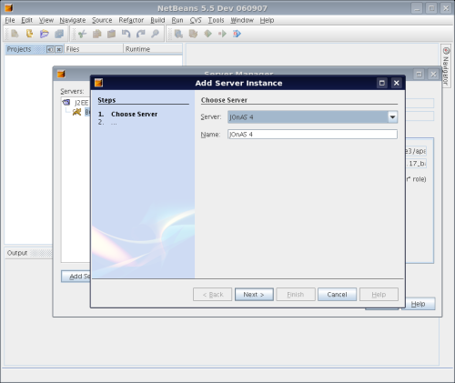Open the Navigate menu
Screen dimensions: 455x383
[73, 20]
